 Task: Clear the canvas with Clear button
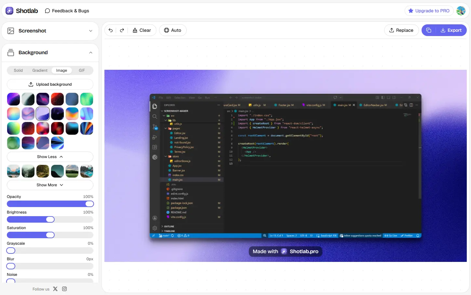tap(142, 30)
